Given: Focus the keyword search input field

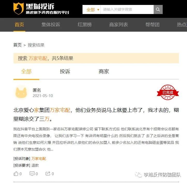Looking at the screenshot, I should [x=127, y=9].
